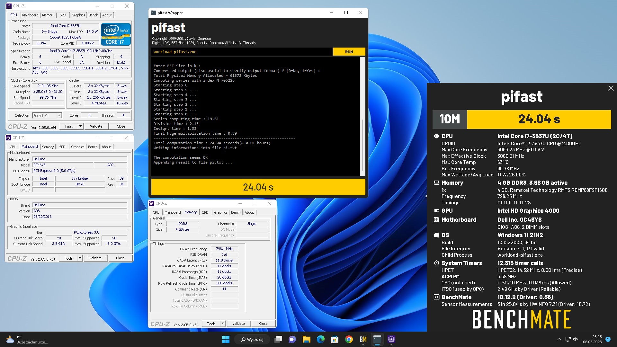Viewport: 617px width, 347px height.
Task: Launch Google Chrome from the taskbar
Action: (x=349, y=339)
